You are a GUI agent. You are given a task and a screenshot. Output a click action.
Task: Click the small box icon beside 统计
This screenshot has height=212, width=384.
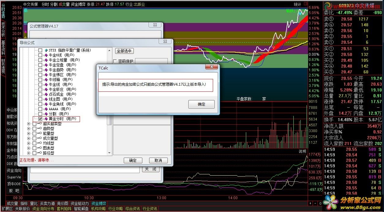[x=305, y=4]
